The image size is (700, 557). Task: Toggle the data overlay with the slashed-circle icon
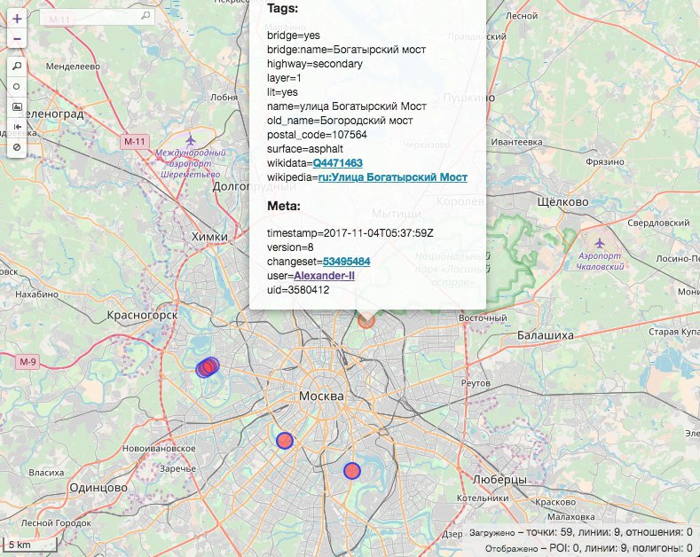tap(17, 147)
